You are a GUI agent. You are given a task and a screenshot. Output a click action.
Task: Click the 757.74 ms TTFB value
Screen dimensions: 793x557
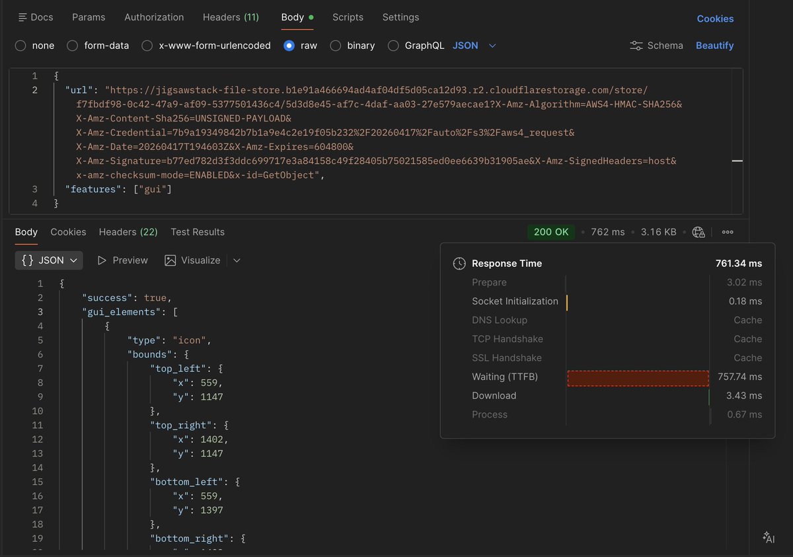740,377
